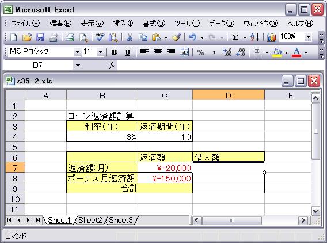Toggle Bold formatting

(114, 52)
